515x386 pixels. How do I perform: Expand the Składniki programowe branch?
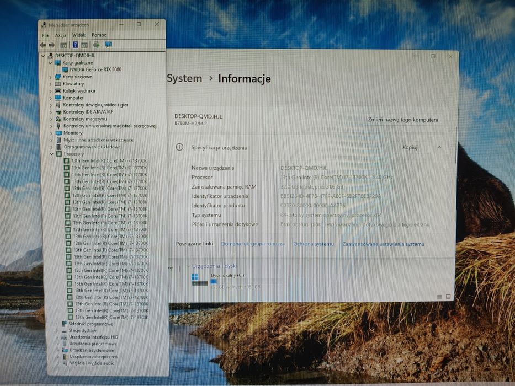point(57,324)
